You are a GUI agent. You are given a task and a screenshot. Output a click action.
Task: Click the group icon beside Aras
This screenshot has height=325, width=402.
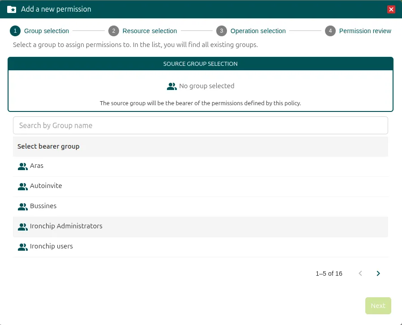pyautogui.click(x=22, y=167)
